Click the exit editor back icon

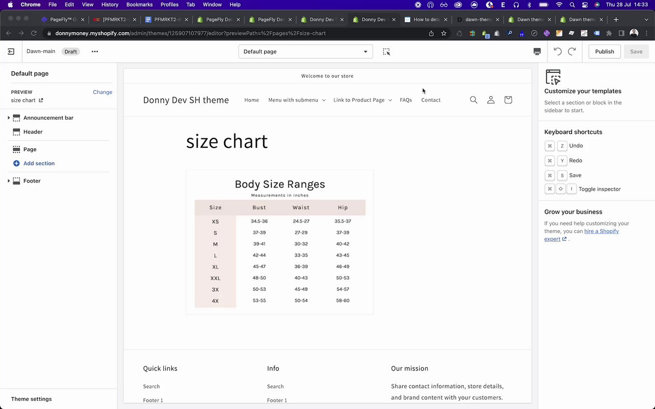pos(11,52)
